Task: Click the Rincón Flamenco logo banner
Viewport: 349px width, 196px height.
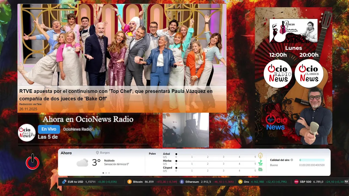Action: pos(294,31)
